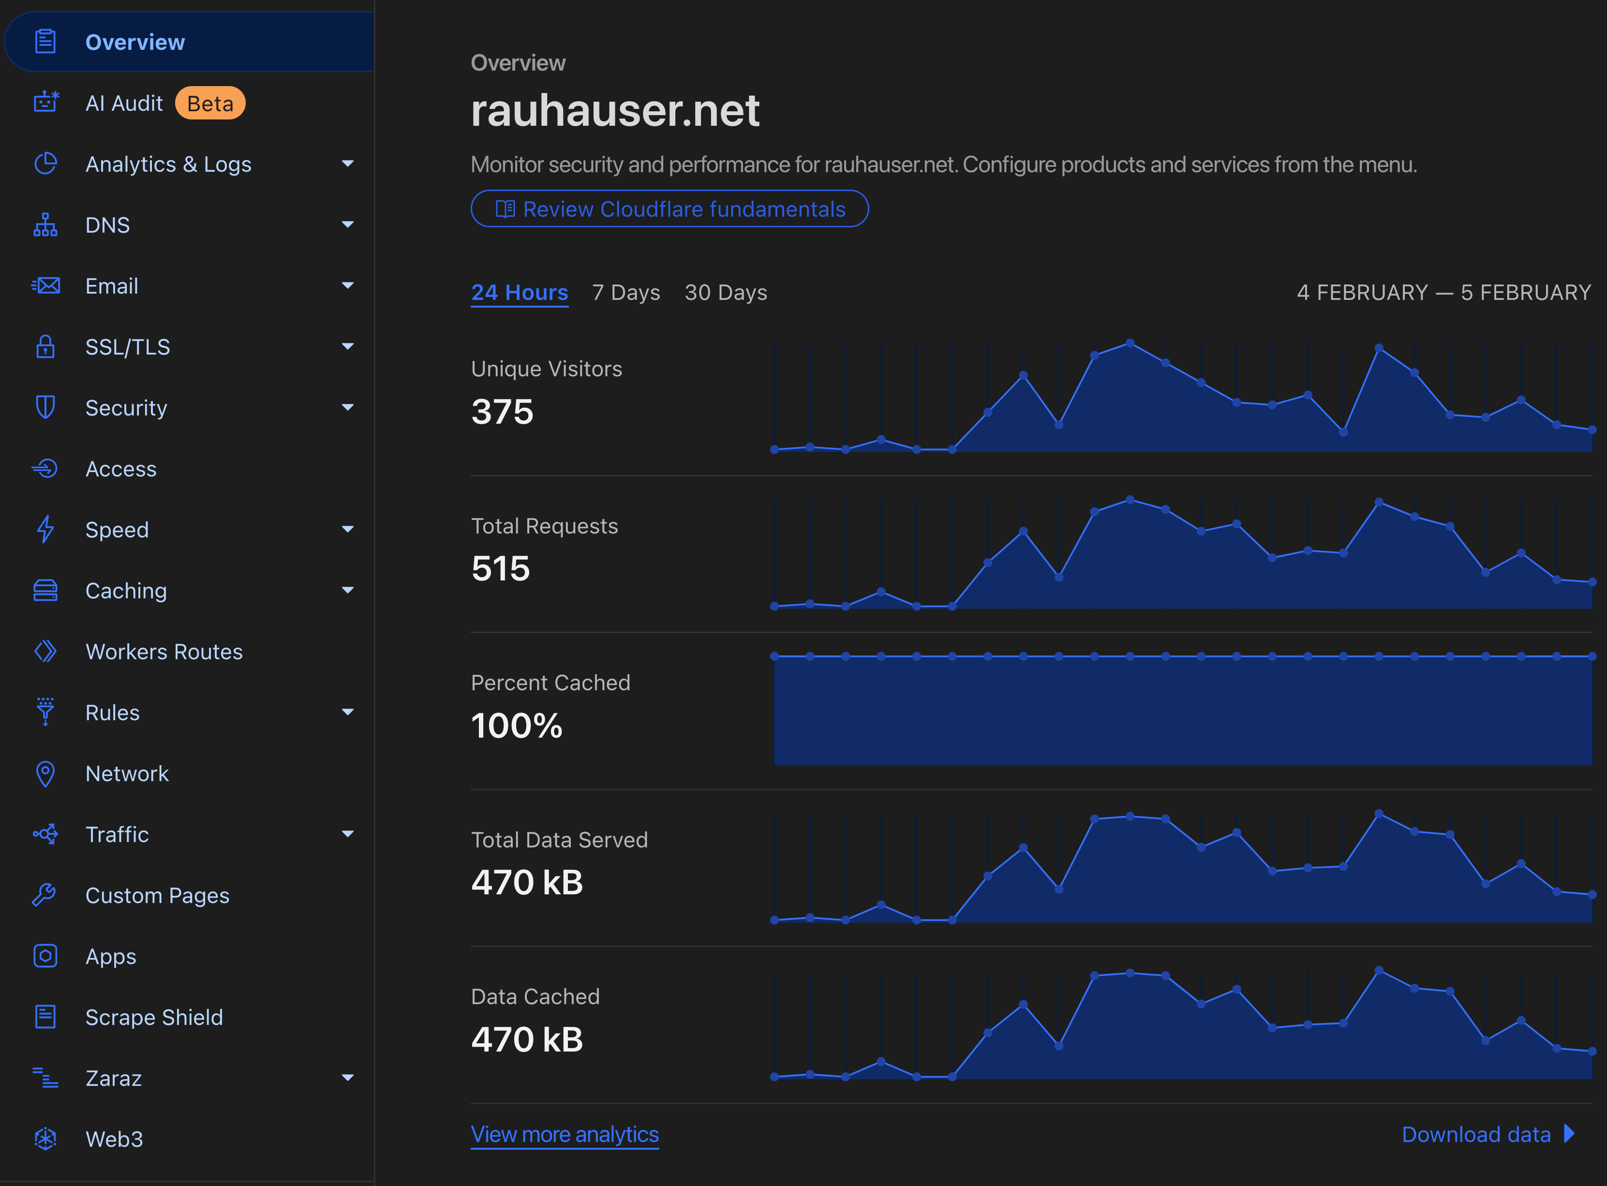1607x1186 pixels.
Task: Click the Network location pin icon
Action: click(x=45, y=773)
